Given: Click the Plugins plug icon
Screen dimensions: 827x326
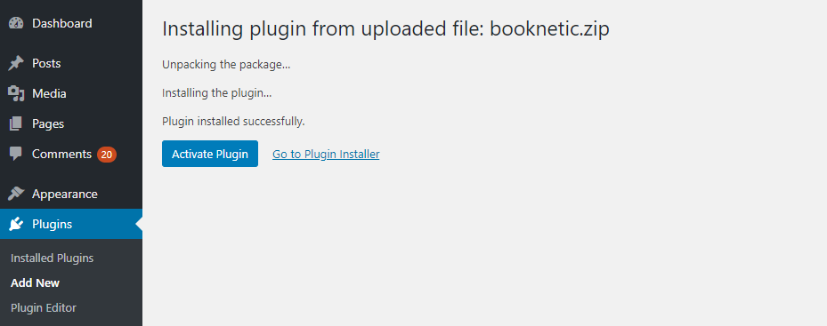Looking at the screenshot, I should click(x=16, y=225).
